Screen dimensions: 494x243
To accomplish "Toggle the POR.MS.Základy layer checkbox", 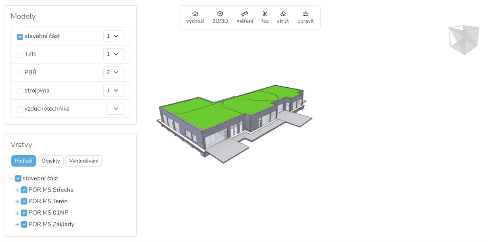I will click(24, 224).
